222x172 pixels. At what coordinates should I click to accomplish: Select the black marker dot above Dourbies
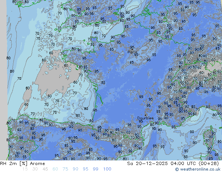(145, 115)
